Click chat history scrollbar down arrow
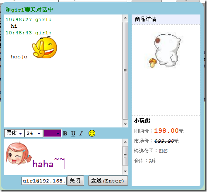 pos(125,124)
